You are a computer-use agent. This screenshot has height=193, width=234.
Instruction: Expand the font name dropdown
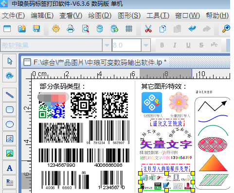click(x=107, y=45)
